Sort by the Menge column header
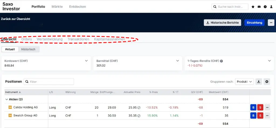The height and width of the screenshot is (128, 276). [x=94, y=92]
